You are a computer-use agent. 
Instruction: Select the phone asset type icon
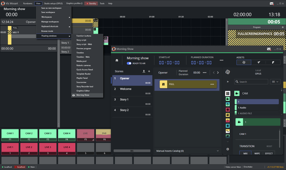pyautogui.click(x=227, y=131)
